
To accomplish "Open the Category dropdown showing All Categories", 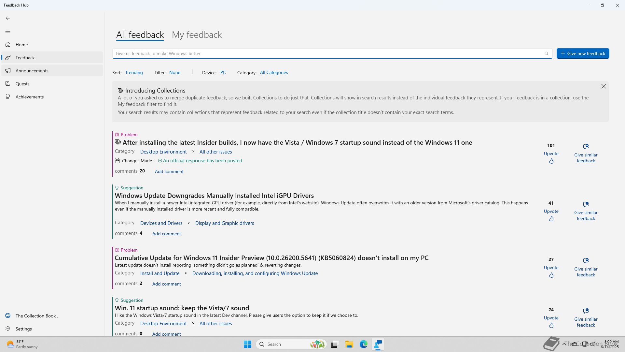I will [274, 72].
